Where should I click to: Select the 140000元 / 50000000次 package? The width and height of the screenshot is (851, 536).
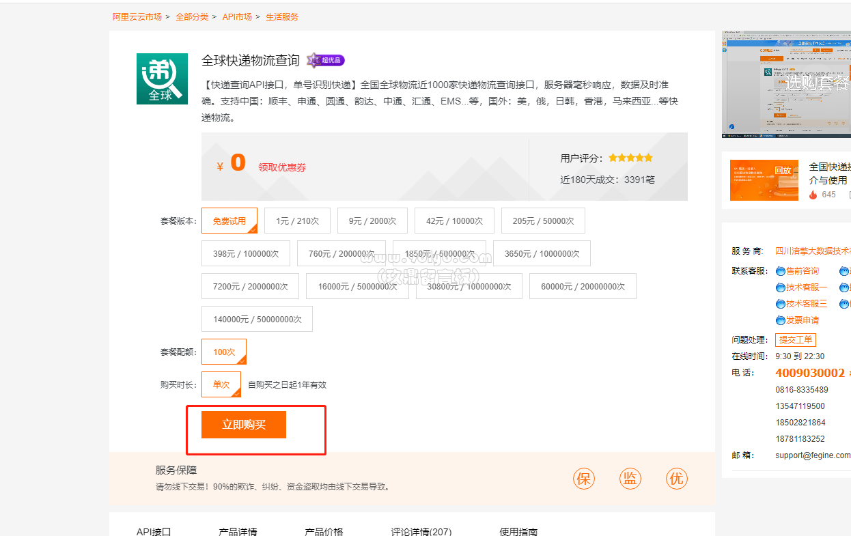point(257,319)
